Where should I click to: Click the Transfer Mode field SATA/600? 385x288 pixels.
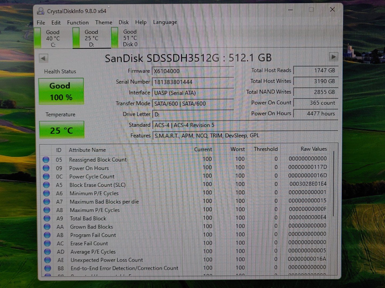coord(193,103)
